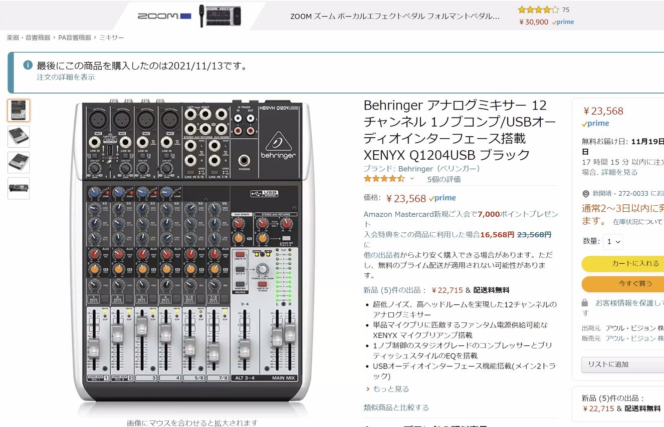Open the 販売元 アウル・ビジョン seller link
Screen dimensions: 664x427
tap(634, 338)
